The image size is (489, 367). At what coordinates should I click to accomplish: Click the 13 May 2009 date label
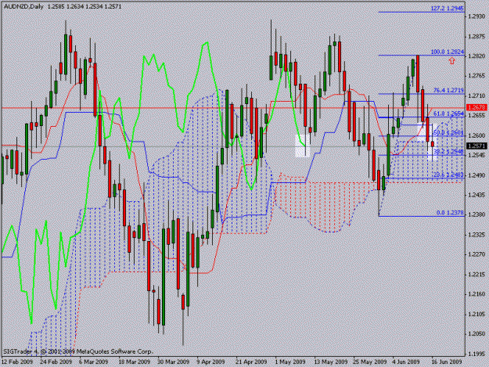tap(331, 362)
